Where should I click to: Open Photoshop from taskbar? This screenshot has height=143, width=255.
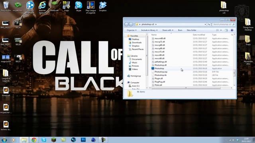pos(83,140)
